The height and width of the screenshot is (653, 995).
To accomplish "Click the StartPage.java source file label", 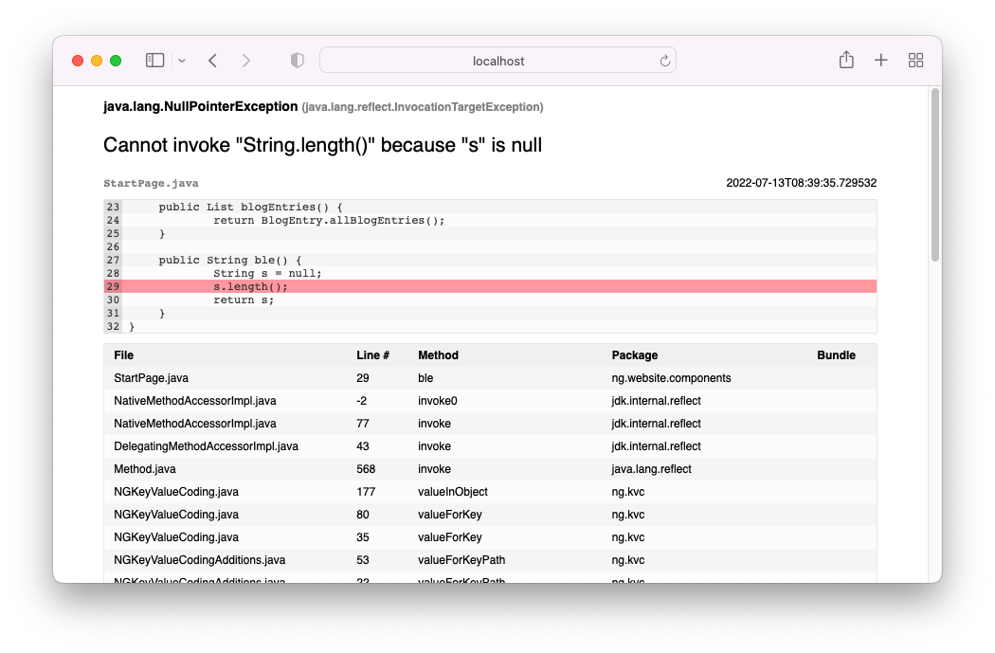I will (x=151, y=184).
